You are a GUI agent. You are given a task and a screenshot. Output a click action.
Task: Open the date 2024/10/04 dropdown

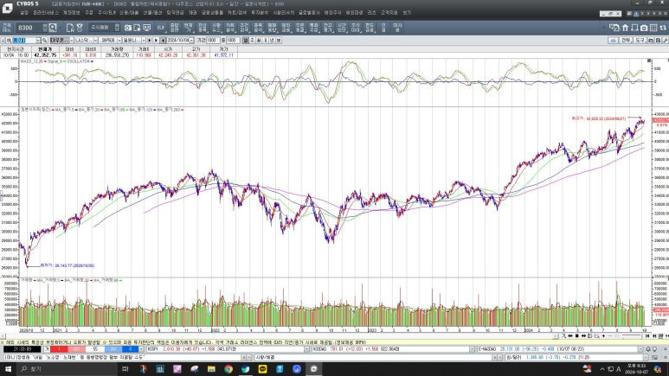(x=191, y=40)
